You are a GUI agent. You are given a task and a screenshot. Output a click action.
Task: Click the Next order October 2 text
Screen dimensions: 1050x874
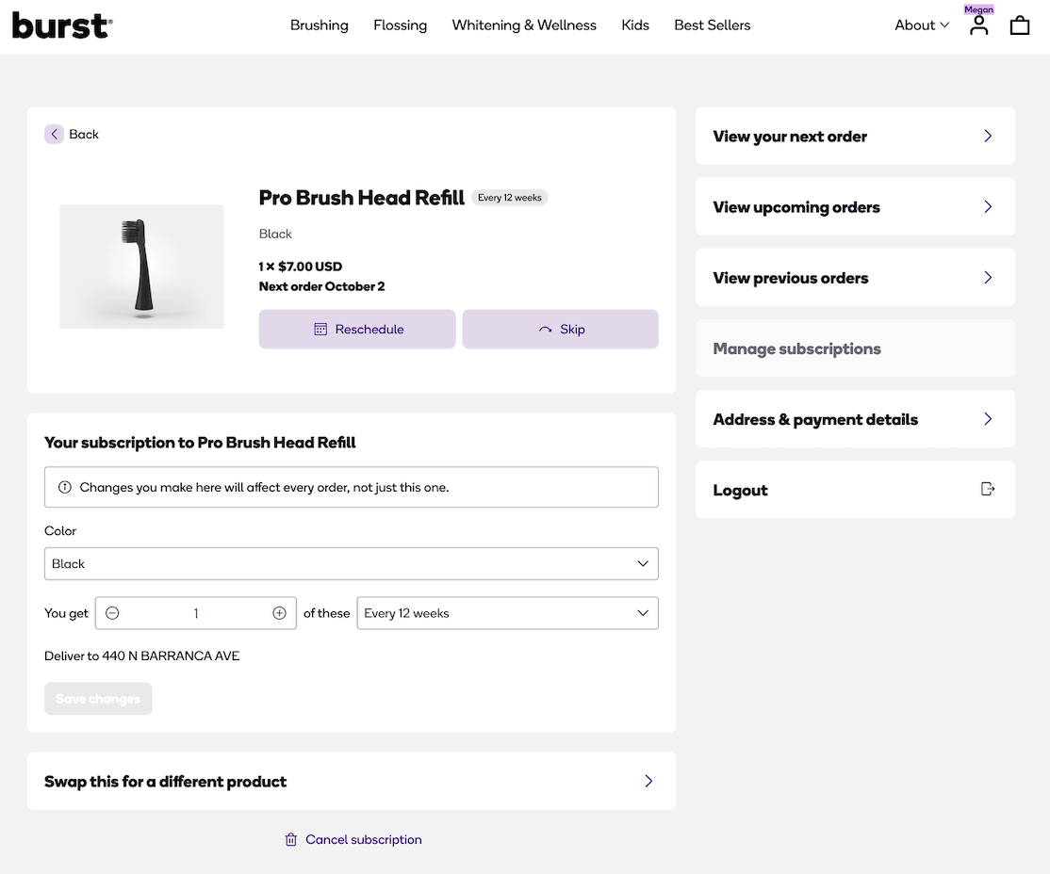click(322, 286)
